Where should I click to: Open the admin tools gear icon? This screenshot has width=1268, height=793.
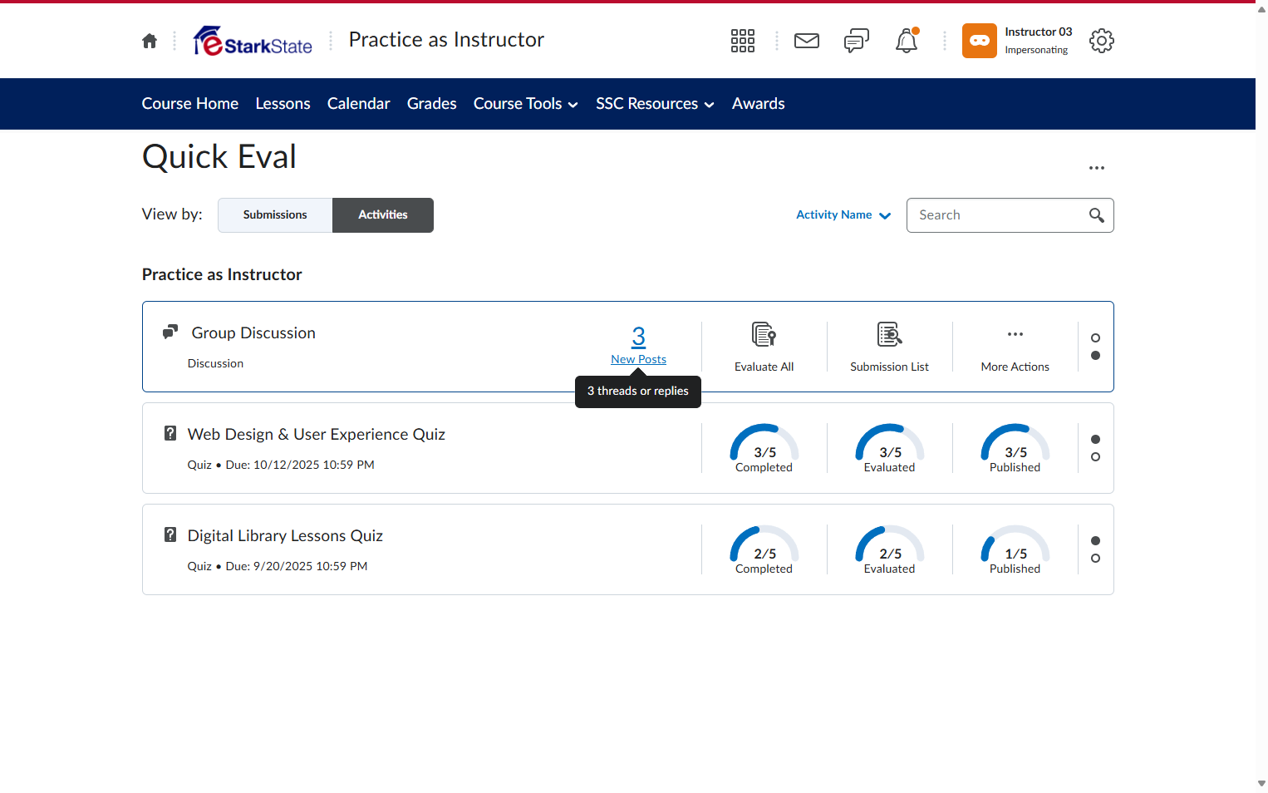1102,41
